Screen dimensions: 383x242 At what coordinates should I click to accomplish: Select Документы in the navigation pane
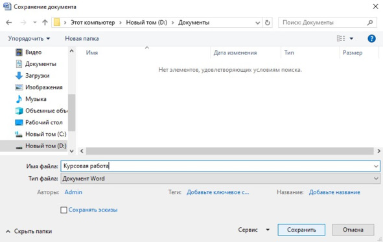coord(41,64)
